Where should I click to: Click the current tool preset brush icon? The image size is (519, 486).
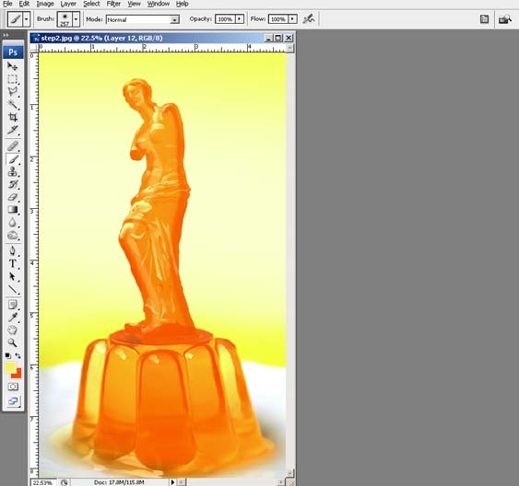[16, 19]
